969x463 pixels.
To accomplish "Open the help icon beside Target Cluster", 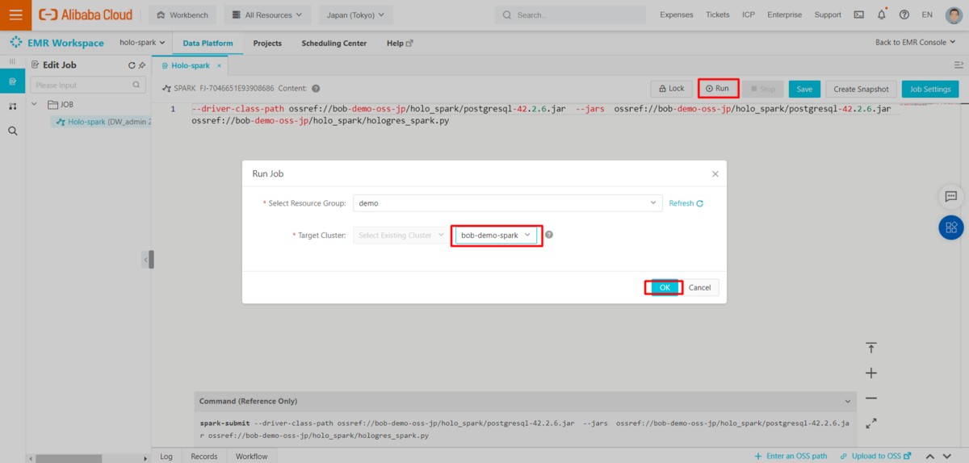I will click(x=549, y=235).
